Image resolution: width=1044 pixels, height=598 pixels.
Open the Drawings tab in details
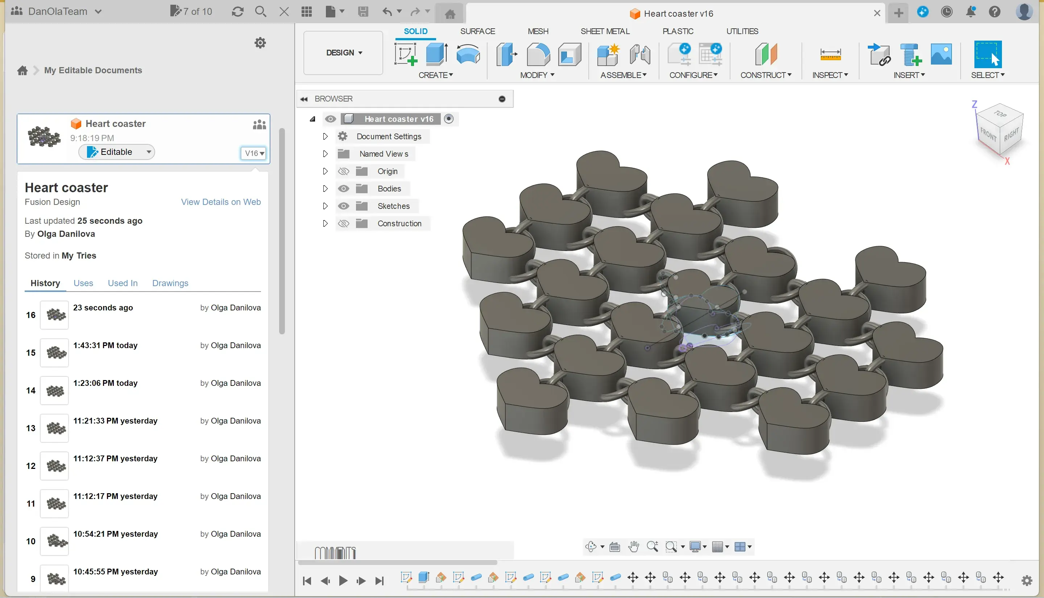[170, 283]
